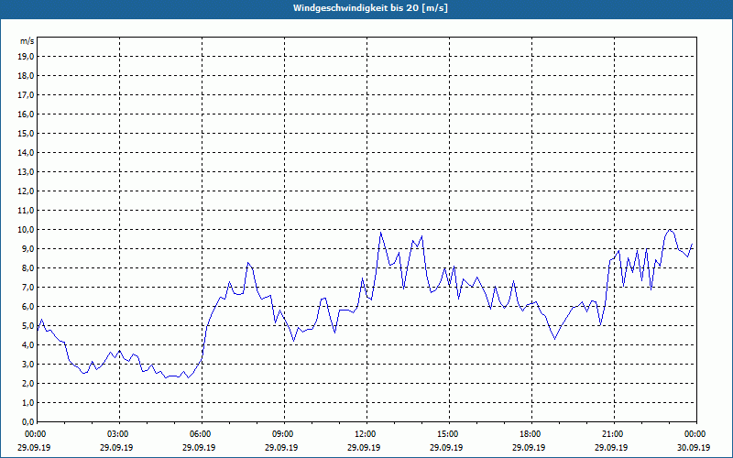Click the 06:00 time axis label
Screen dimensions: 733x458
pyautogui.click(x=202, y=434)
